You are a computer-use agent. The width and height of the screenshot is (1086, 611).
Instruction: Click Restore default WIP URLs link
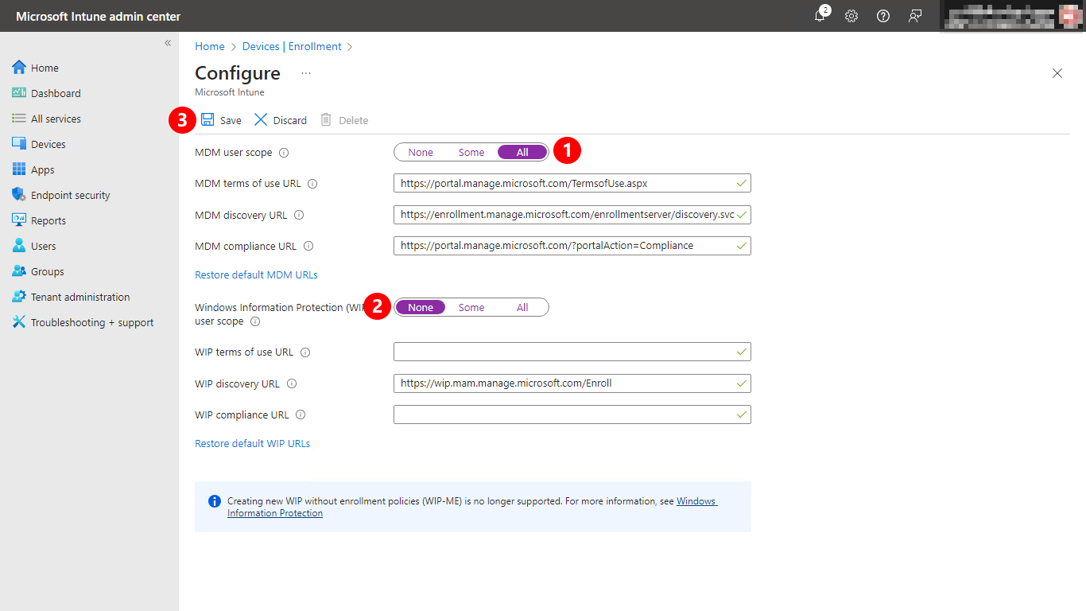[252, 443]
